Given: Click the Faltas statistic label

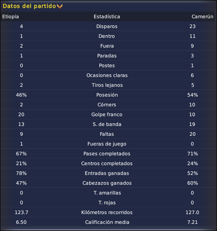Looking at the screenshot, I should 107,134.
